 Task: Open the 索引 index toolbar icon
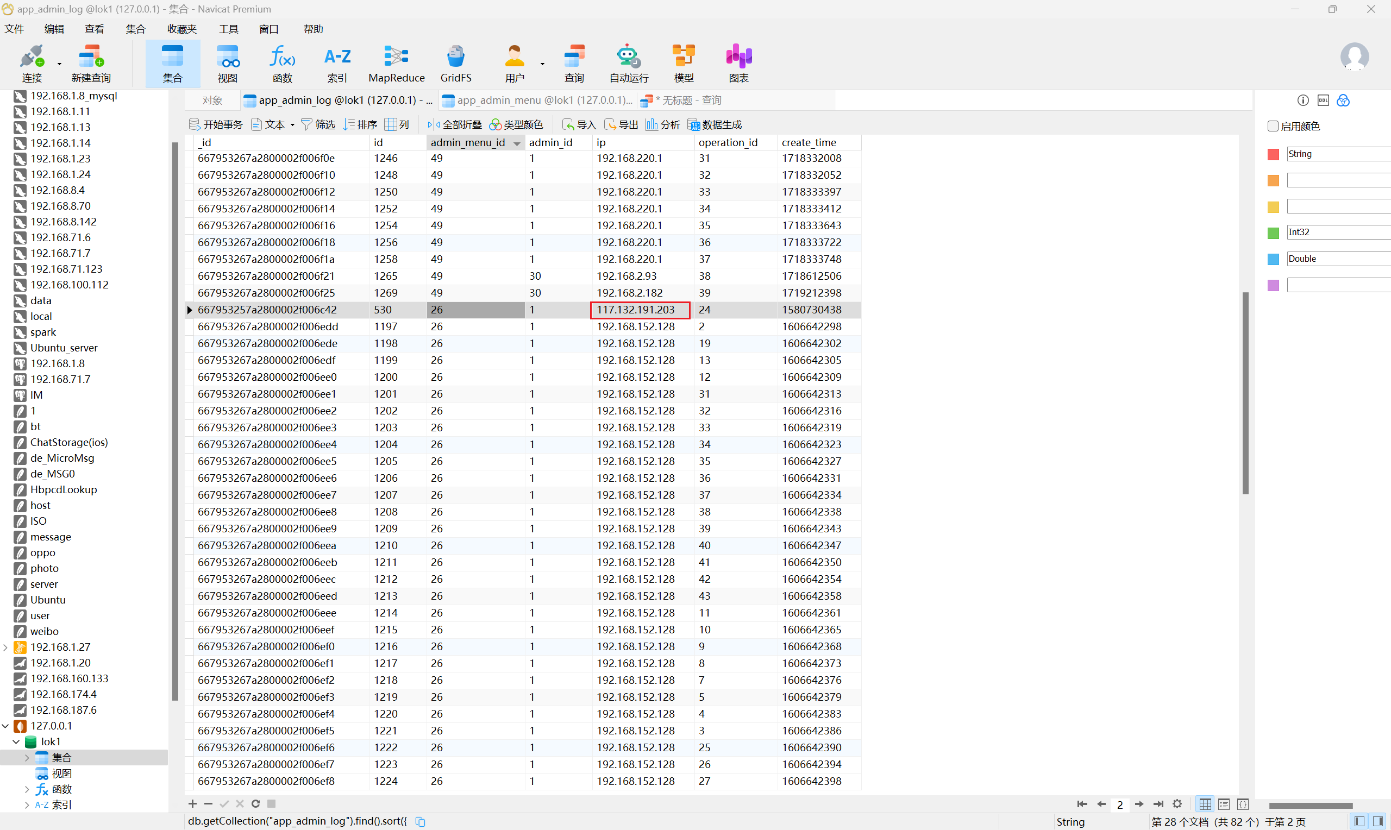point(337,63)
